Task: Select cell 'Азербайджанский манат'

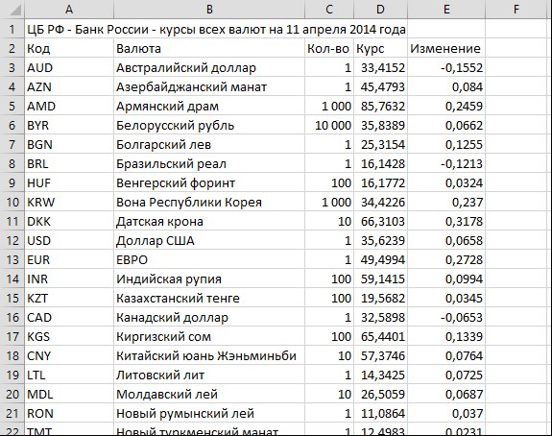Action: pyautogui.click(x=209, y=86)
